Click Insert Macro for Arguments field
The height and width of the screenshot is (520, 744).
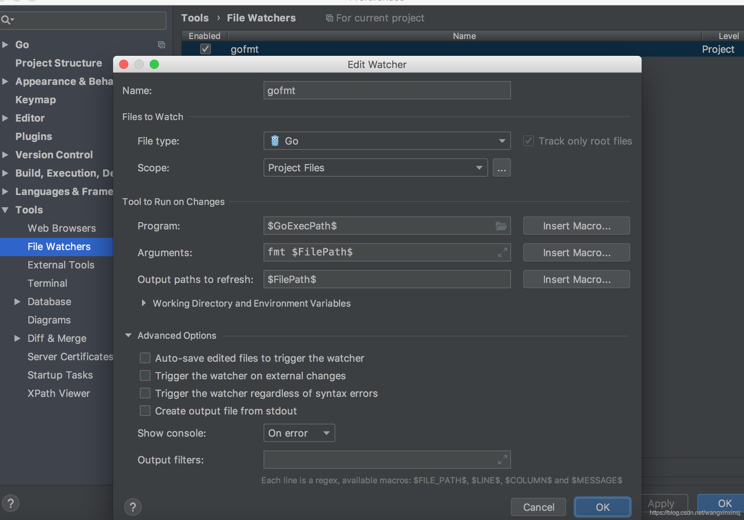(x=576, y=252)
